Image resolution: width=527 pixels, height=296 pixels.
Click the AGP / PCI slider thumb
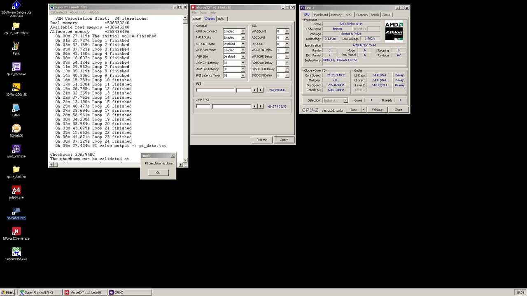point(212,106)
